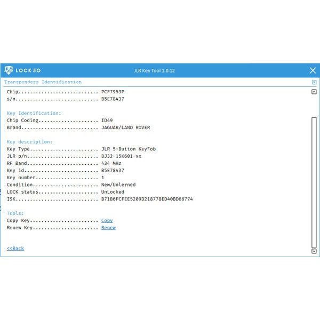Click the scroll down arrow button
This screenshot has width=320, height=320.
pos(314,251)
